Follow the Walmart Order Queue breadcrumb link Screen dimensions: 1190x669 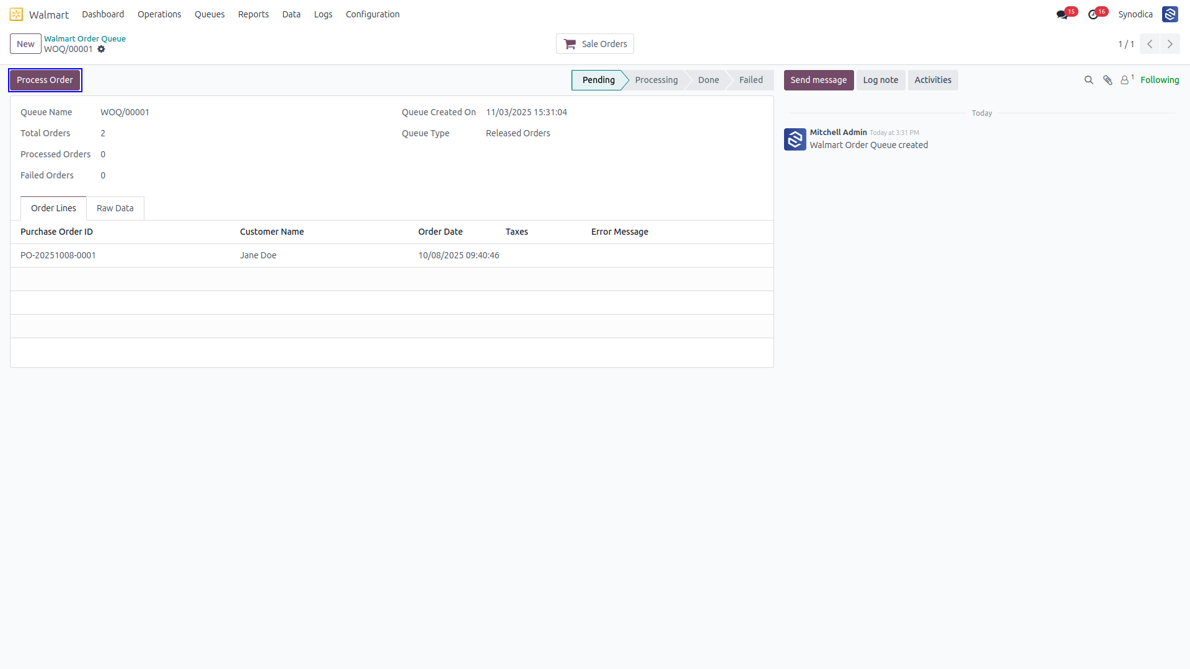click(85, 38)
